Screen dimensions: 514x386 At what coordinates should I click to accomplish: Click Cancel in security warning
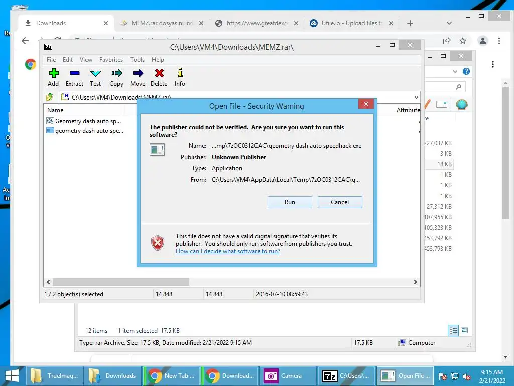(340, 202)
